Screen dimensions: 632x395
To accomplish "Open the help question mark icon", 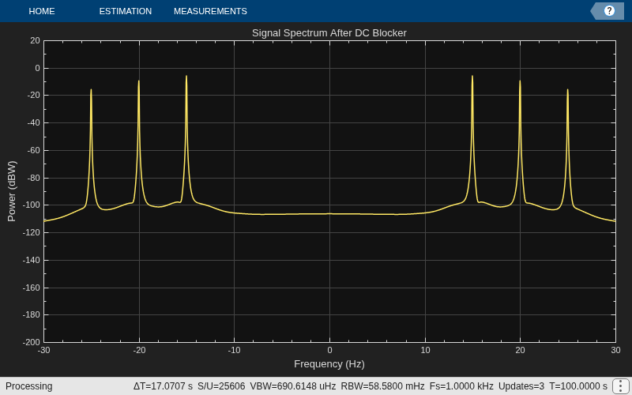I will pyautogui.click(x=609, y=11).
